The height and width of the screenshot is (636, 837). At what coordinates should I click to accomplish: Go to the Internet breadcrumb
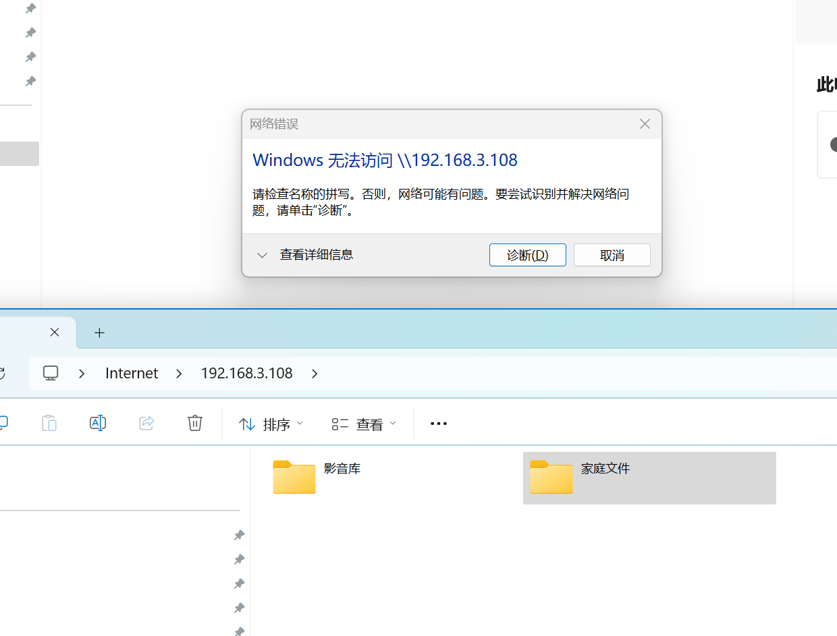click(132, 374)
